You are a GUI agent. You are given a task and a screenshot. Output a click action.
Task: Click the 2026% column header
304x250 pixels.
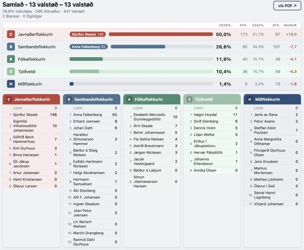click(x=225, y=25)
